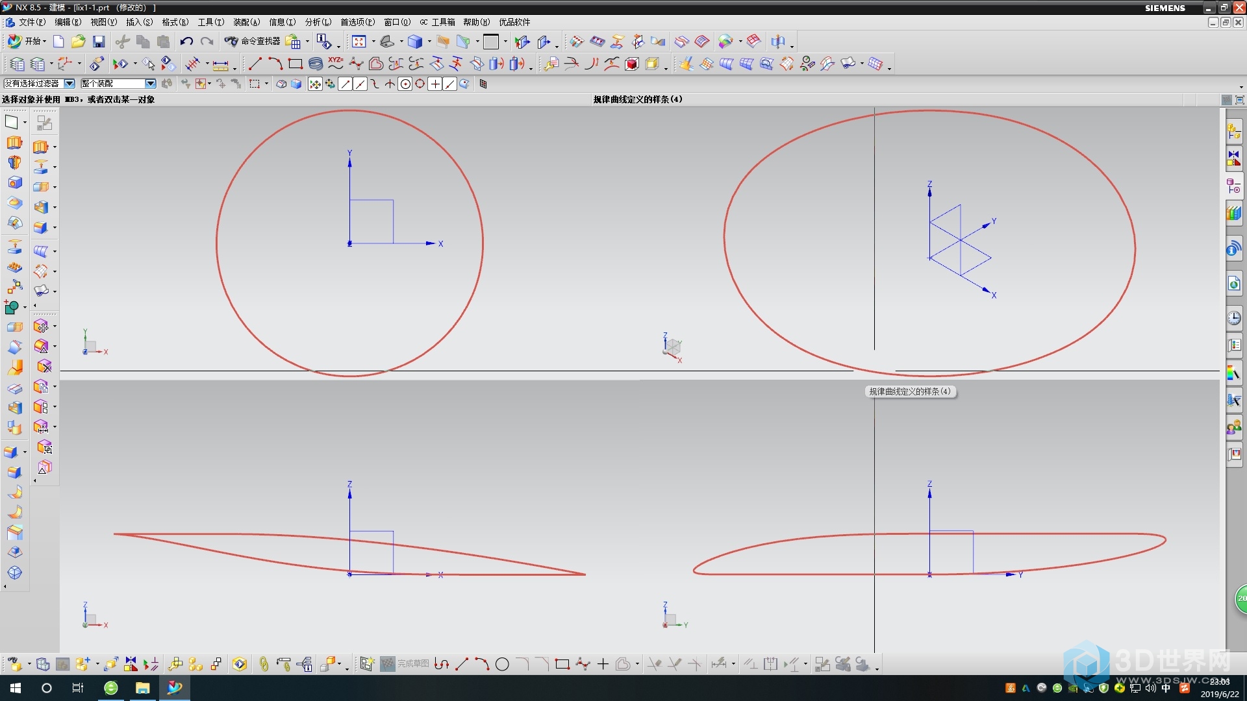The image size is (1247, 701).
Task: Toggle the snap Intersection option
Action: (x=390, y=84)
